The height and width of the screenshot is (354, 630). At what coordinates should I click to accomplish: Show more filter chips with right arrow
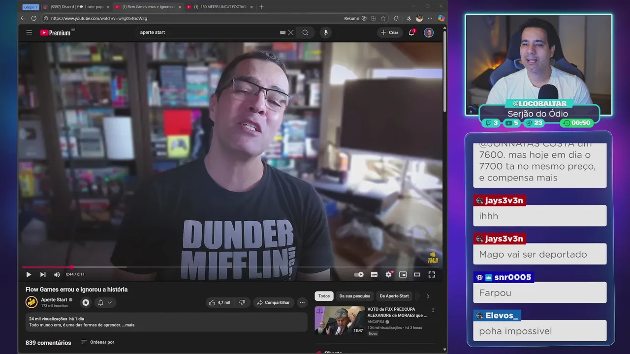click(x=428, y=296)
